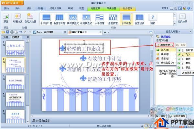
Task: Select slide 1 thumbnail
Action: click(15, 48)
